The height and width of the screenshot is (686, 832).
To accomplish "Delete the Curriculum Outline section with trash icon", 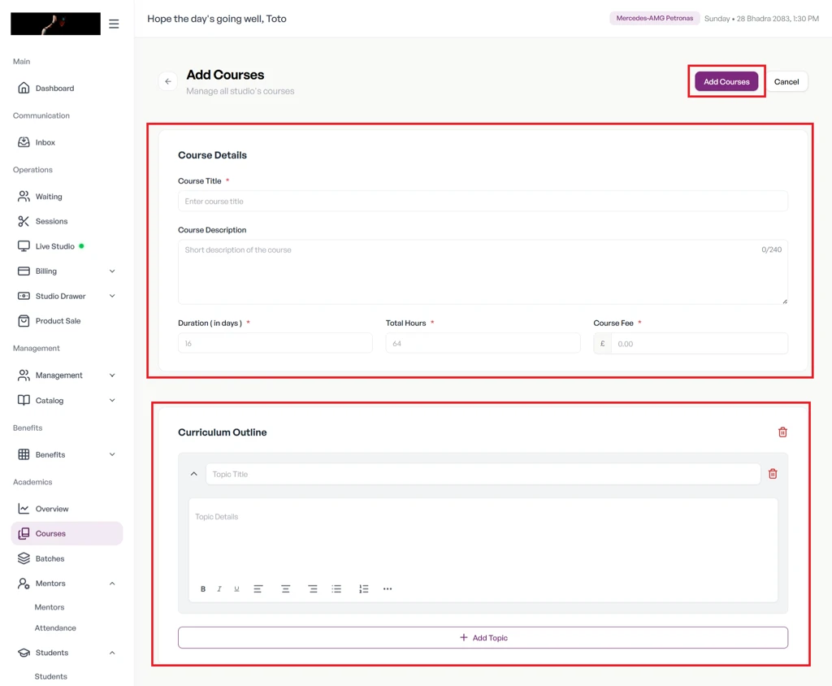I will click(782, 432).
